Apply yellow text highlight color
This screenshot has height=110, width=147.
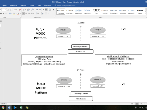14,13
